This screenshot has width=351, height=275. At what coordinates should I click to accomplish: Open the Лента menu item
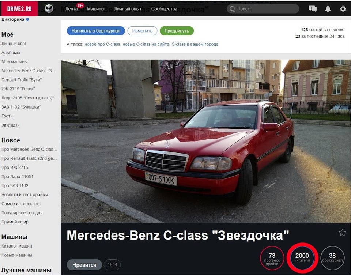click(x=71, y=9)
